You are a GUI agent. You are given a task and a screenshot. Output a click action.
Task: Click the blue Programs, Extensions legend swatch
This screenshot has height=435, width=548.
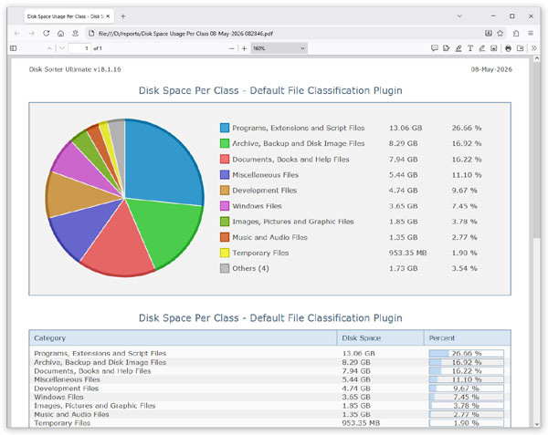(225, 128)
